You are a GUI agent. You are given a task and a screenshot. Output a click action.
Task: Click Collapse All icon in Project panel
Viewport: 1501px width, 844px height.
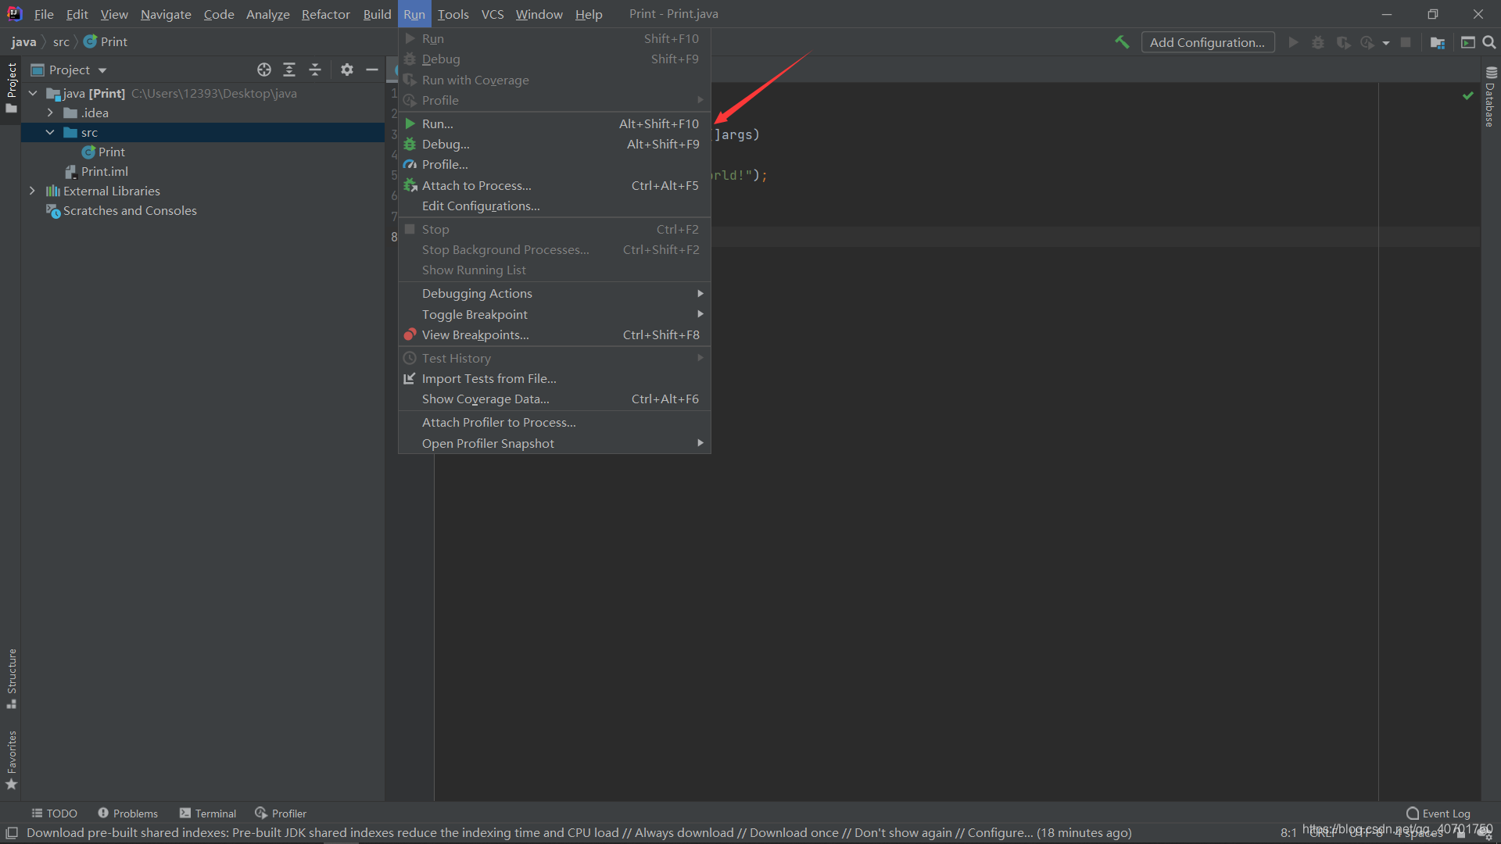[315, 70]
